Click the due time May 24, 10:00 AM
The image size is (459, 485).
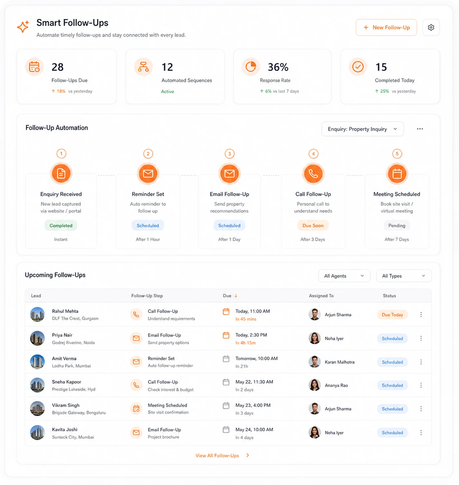(x=254, y=430)
